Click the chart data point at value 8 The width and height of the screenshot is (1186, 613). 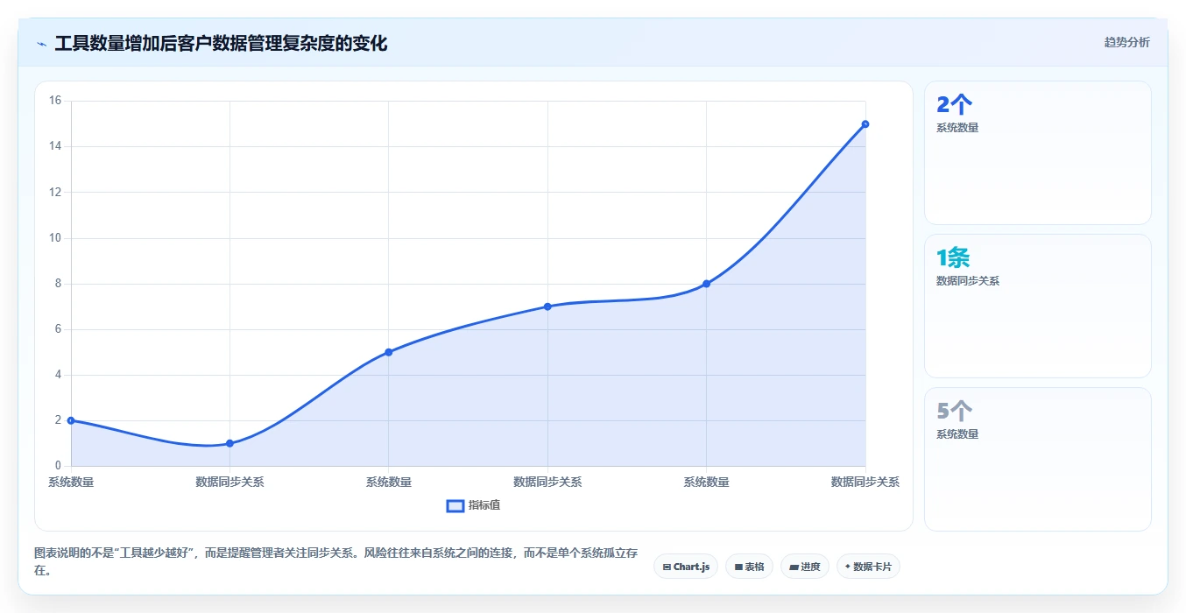click(706, 284)
